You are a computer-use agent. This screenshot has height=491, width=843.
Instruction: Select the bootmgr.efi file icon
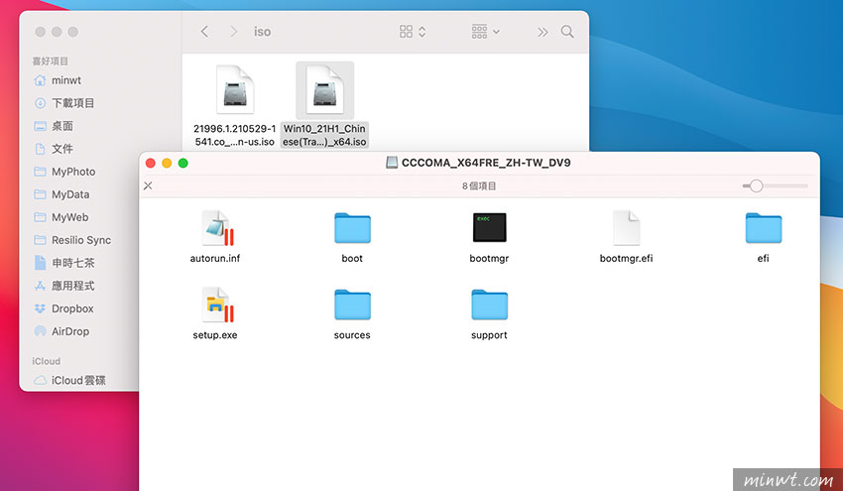coord(626,228)
